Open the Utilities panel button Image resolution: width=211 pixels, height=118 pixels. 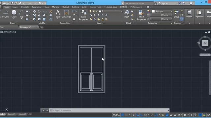tap(189, 14)
